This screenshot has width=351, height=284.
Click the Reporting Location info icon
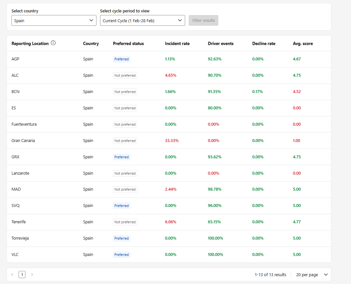53,43
